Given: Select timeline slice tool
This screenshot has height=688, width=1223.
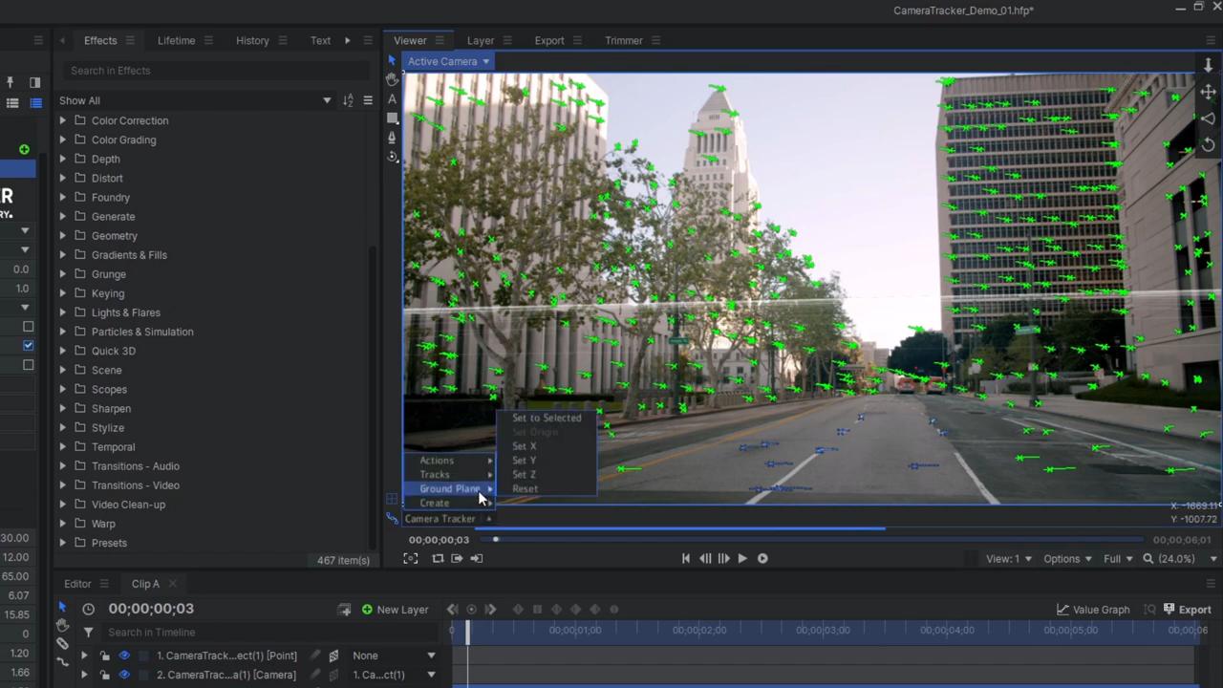Looking at the screenshot, I should tap(62, 643).
